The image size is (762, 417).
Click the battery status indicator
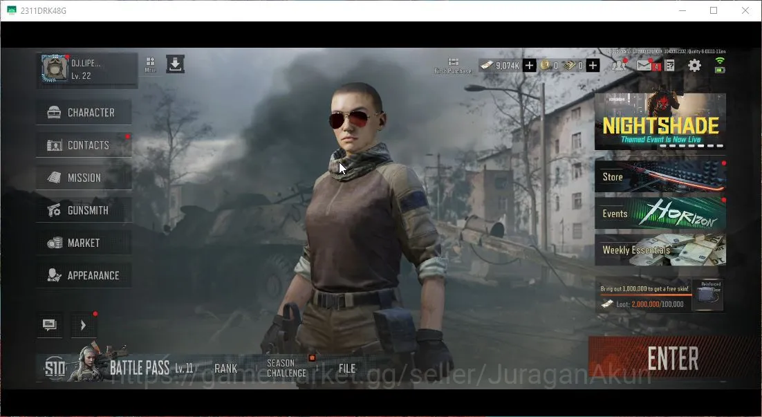click(x=720, y=70)
